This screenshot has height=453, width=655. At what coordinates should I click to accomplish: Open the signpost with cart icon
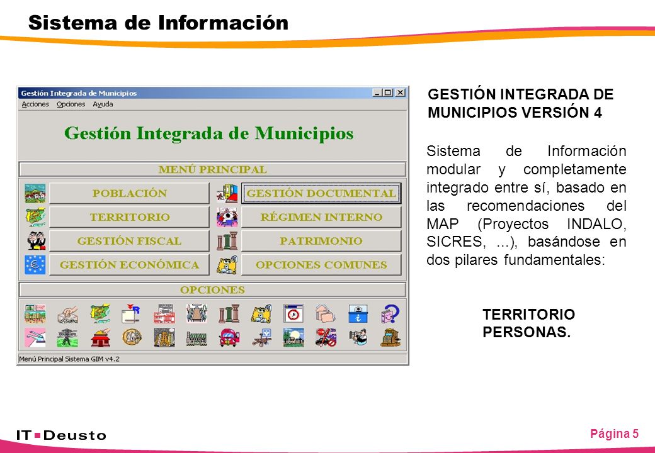pyautogui.click(x=261, y=337)
